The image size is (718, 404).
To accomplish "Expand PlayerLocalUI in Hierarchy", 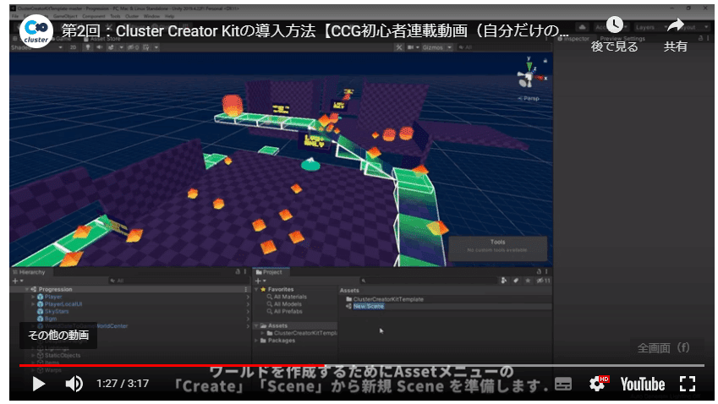I will 33,304.
